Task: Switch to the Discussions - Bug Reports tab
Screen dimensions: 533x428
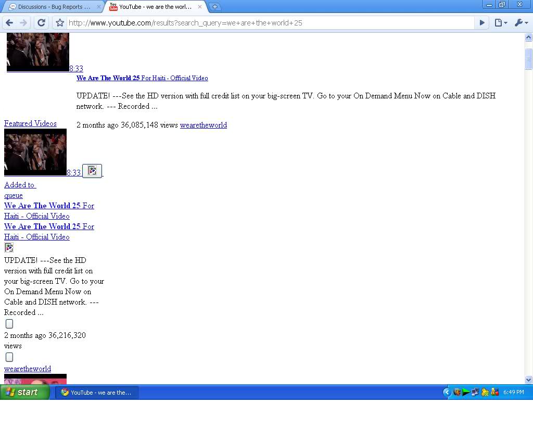Action: (54, 6)
